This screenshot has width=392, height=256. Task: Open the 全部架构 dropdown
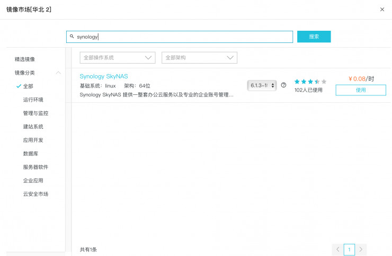coord(199,58)
